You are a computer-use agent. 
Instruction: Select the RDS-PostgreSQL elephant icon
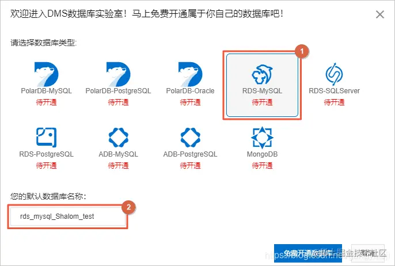coord(46,137)
